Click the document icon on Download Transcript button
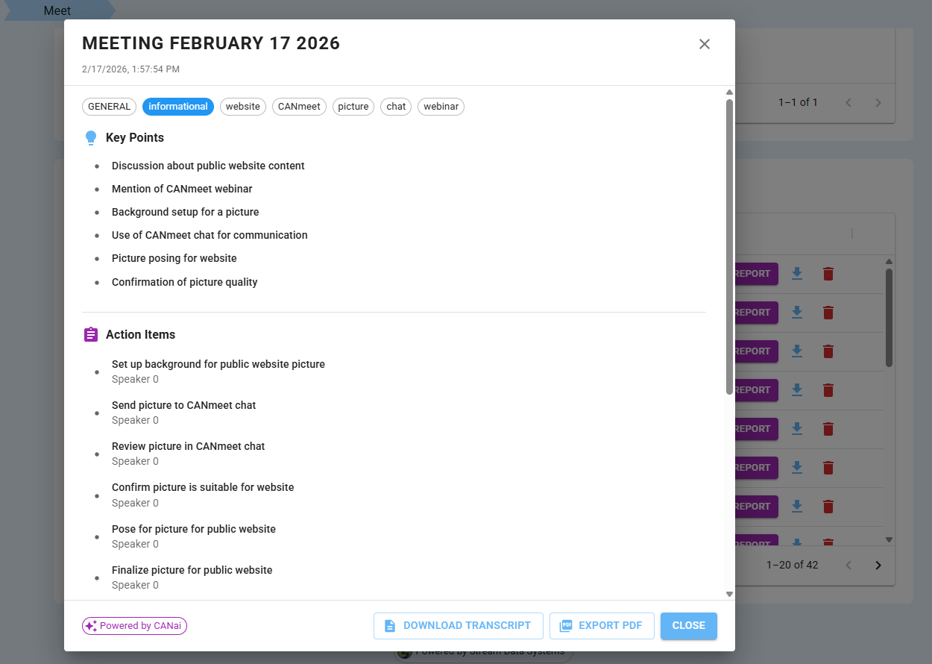Screen dimensions: 932x664 point(389,625)
